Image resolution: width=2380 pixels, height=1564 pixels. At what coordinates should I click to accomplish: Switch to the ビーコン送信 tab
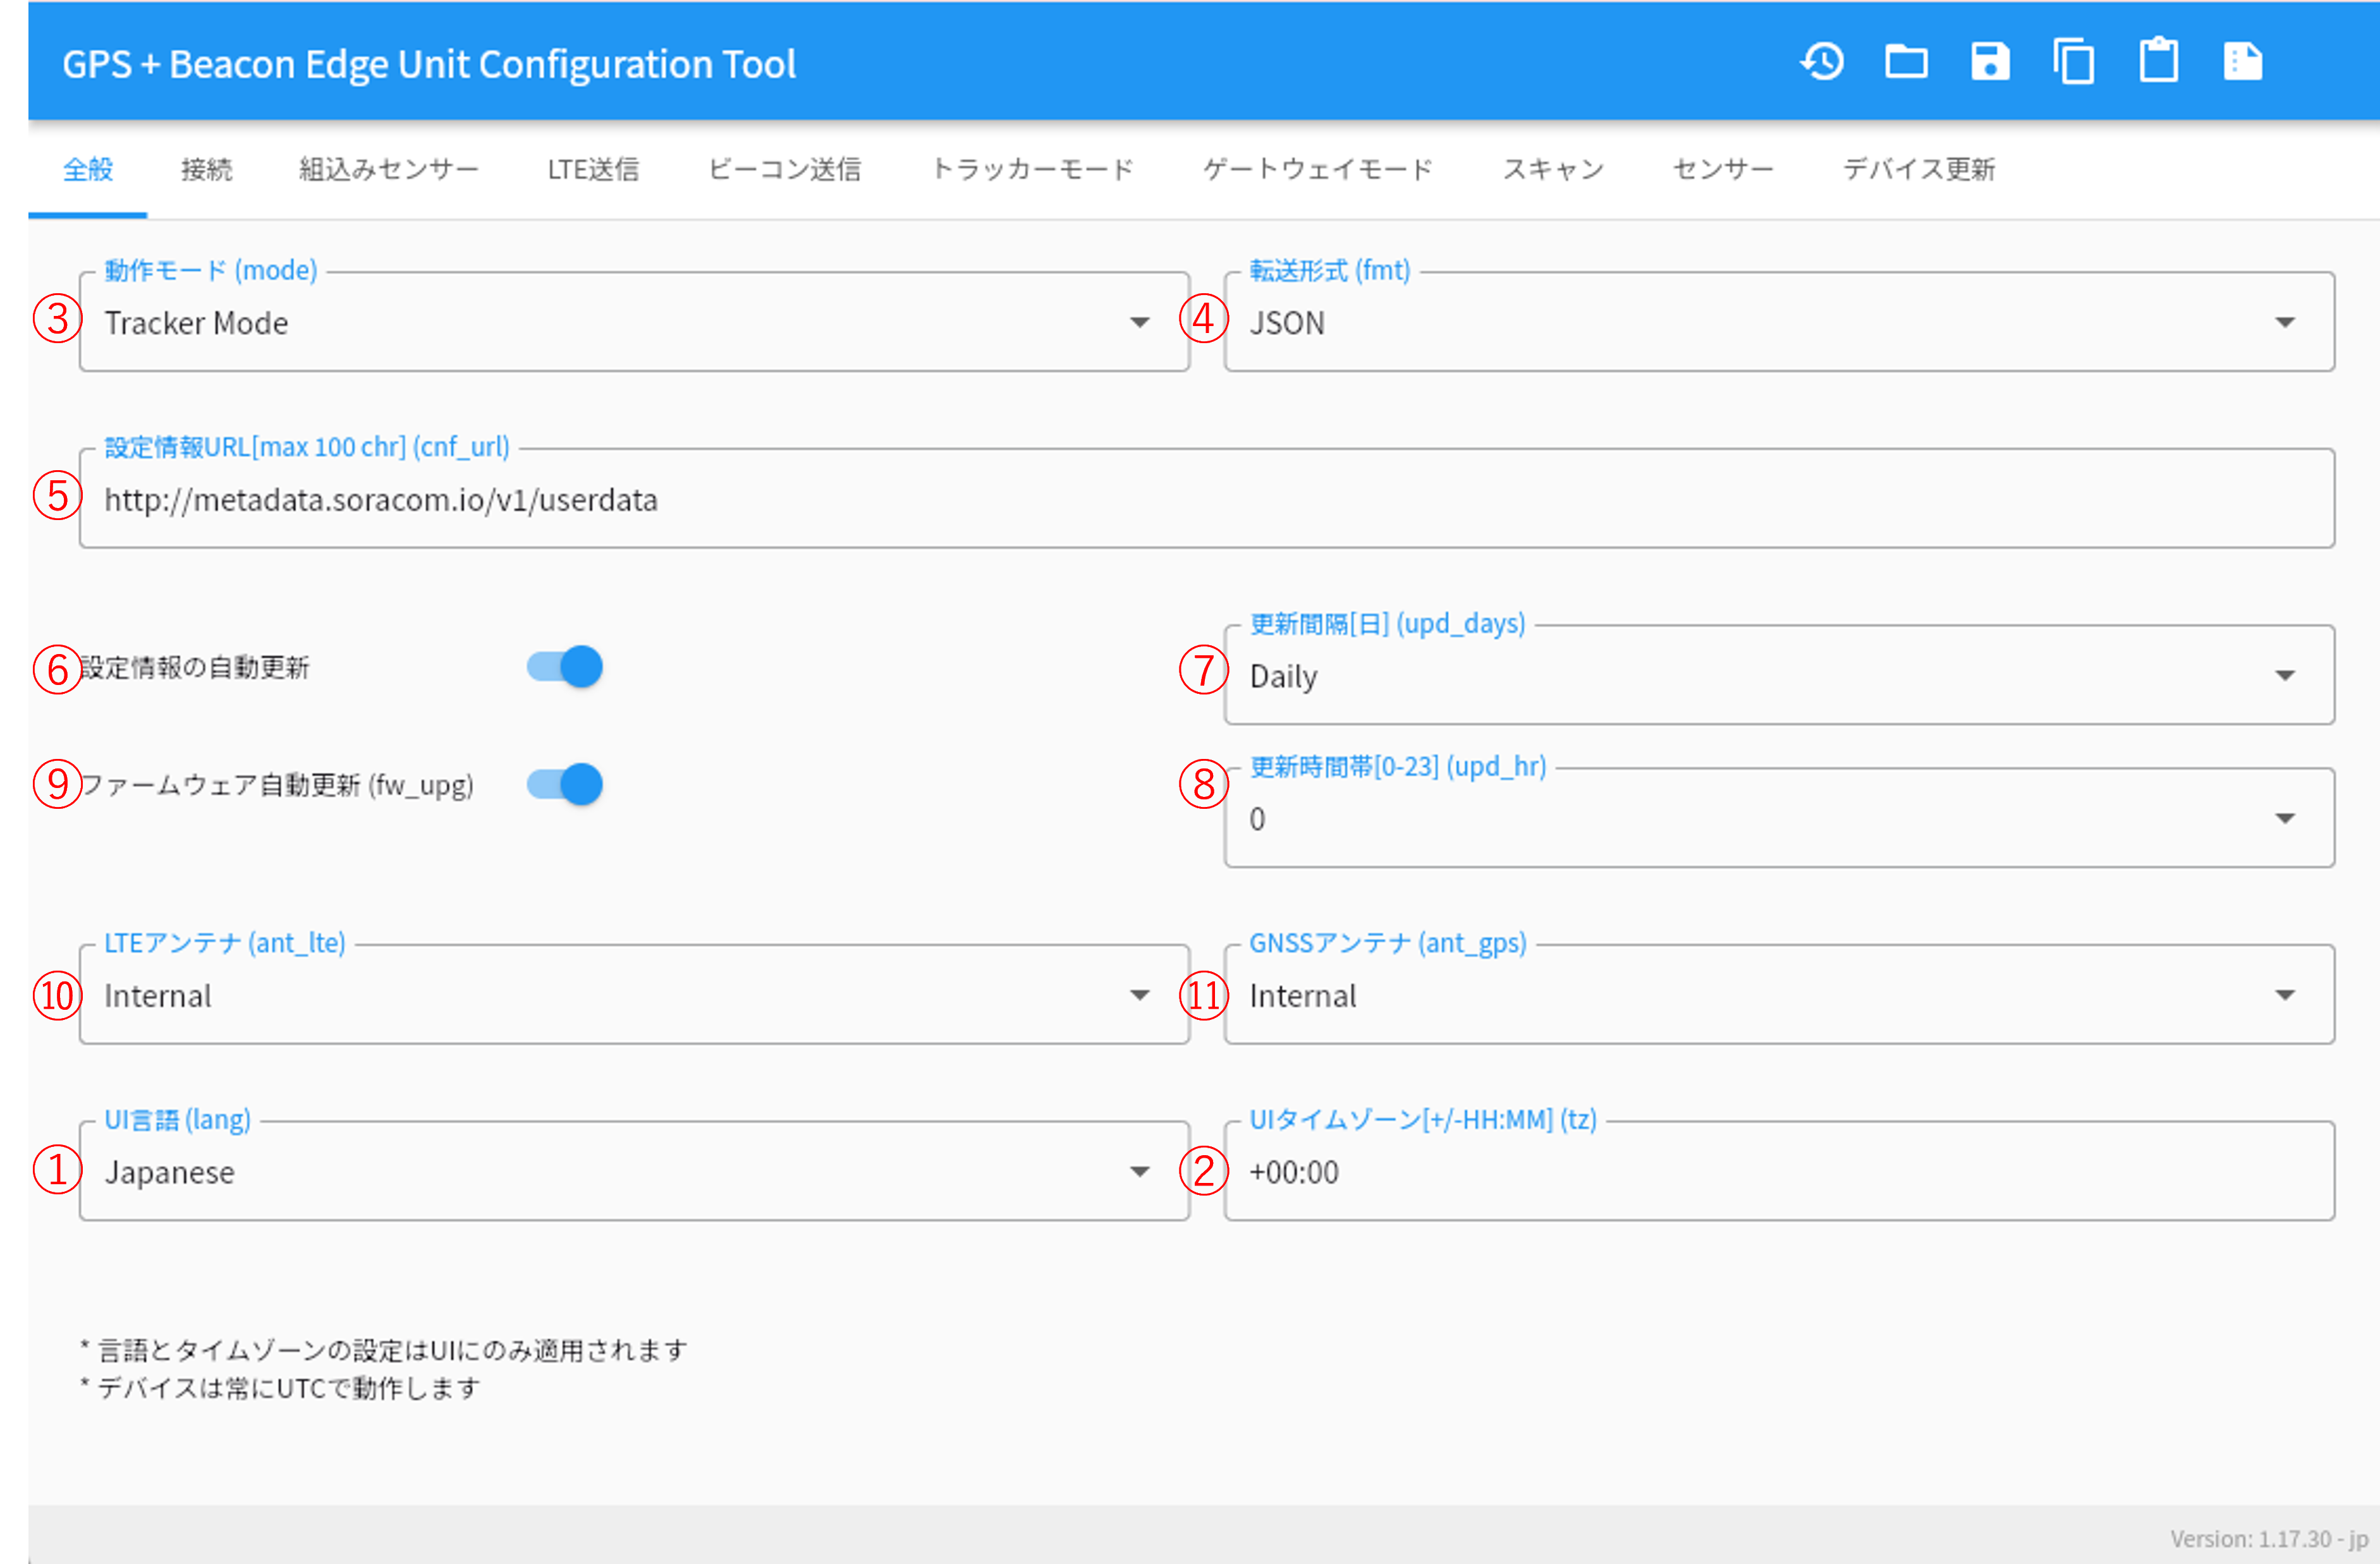(785, 169)
